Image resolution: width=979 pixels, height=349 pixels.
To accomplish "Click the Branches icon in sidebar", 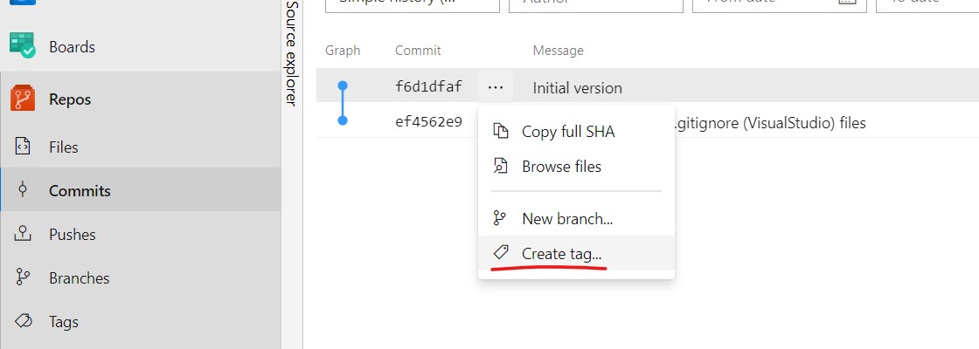I will (23, 277).
